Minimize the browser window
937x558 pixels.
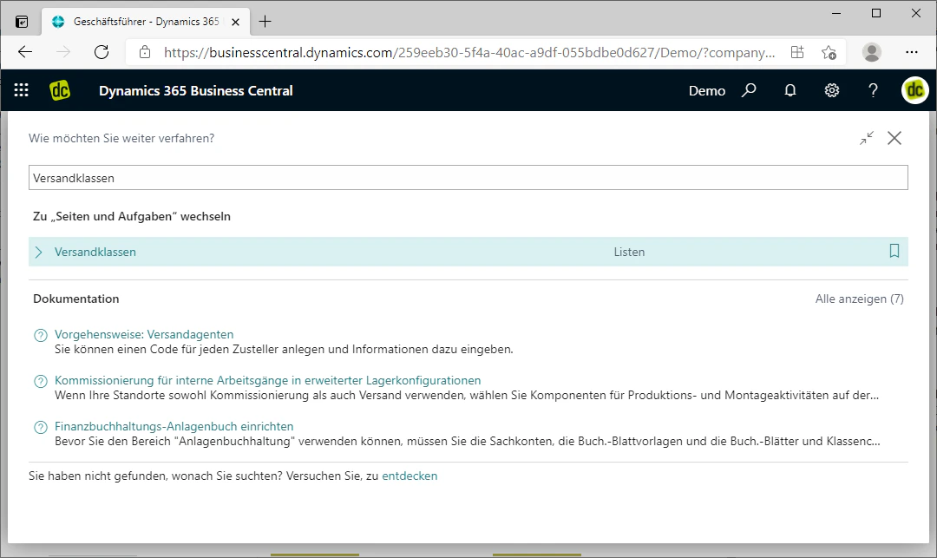coord(836,13)
